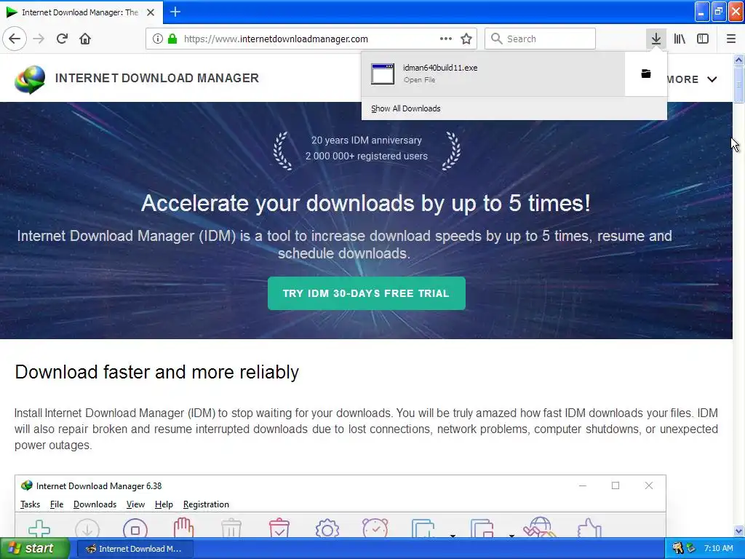Image resolution: width=745 pixels, height=559 pixels.
Task: Toggle the downloads panel arrow button
Action: (656, 39)
